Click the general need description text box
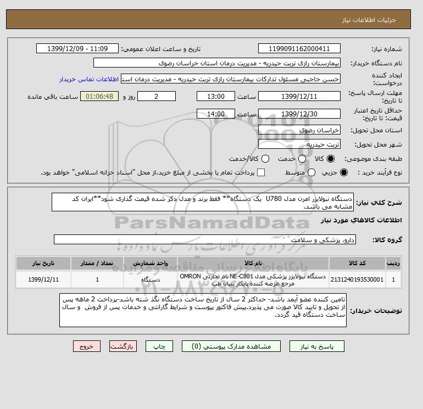This screenshot has height=409, width=423. pyautogui.click(x=203, y=202)
